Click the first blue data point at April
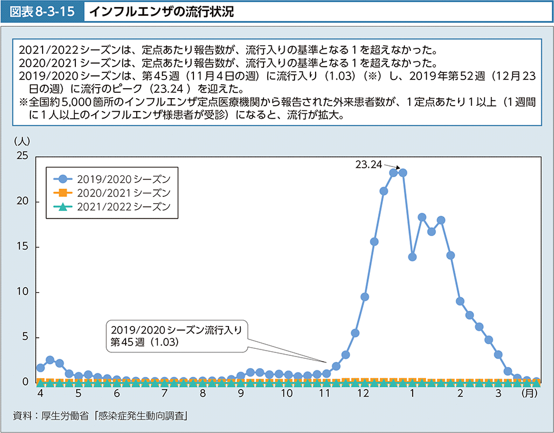Viewport: 554px width, 433px height. coord(40,368)
